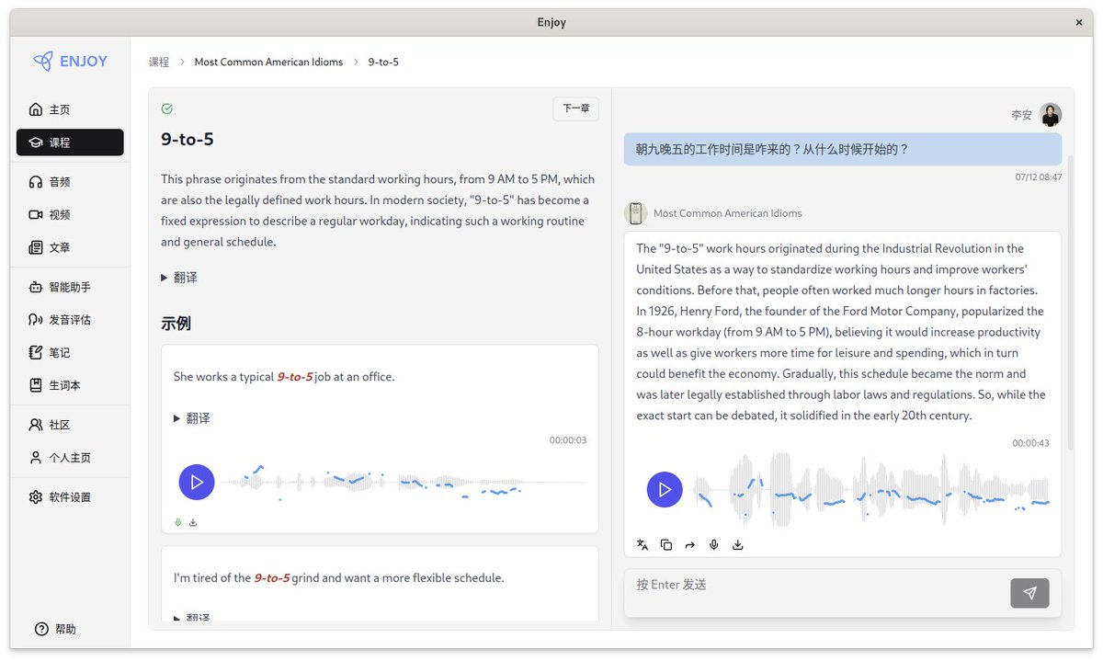This screenshot has height=661, width=1103.
Task: Copy the assistant reply text
Action: pyautogui.click(x=666, y=545)
